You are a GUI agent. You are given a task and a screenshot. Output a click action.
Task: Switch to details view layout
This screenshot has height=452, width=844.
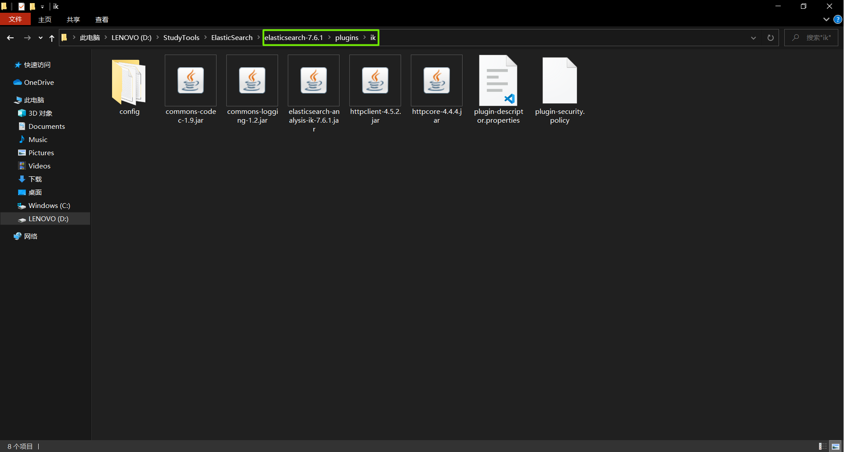[823, 446]
